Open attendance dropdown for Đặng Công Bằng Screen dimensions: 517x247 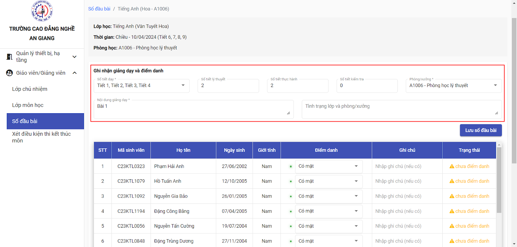329,211
